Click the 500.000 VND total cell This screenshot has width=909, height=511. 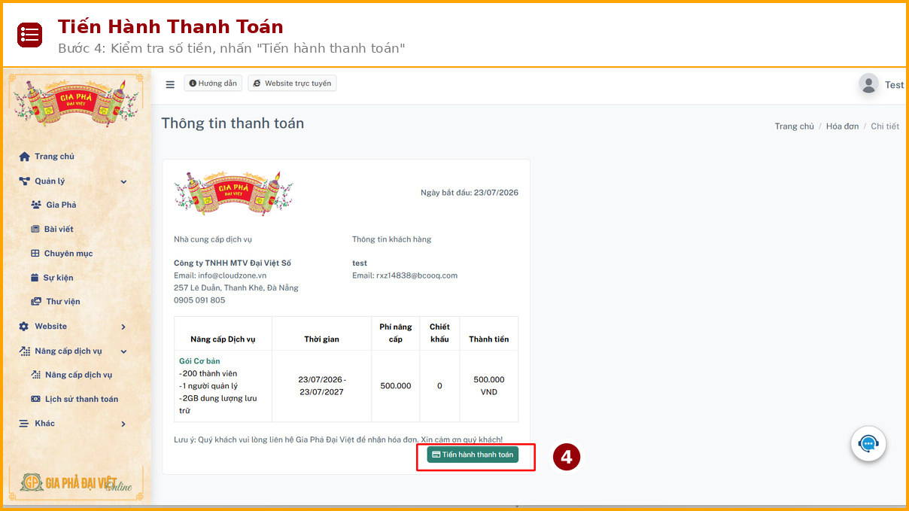pyautogui.click(x=489, y=386)
